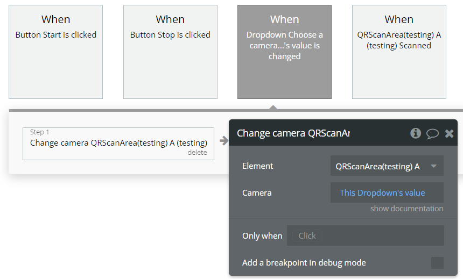The width and height of the screenshot is (463, 279).
Task: Click the Change camera panel title
Action: 293,133
